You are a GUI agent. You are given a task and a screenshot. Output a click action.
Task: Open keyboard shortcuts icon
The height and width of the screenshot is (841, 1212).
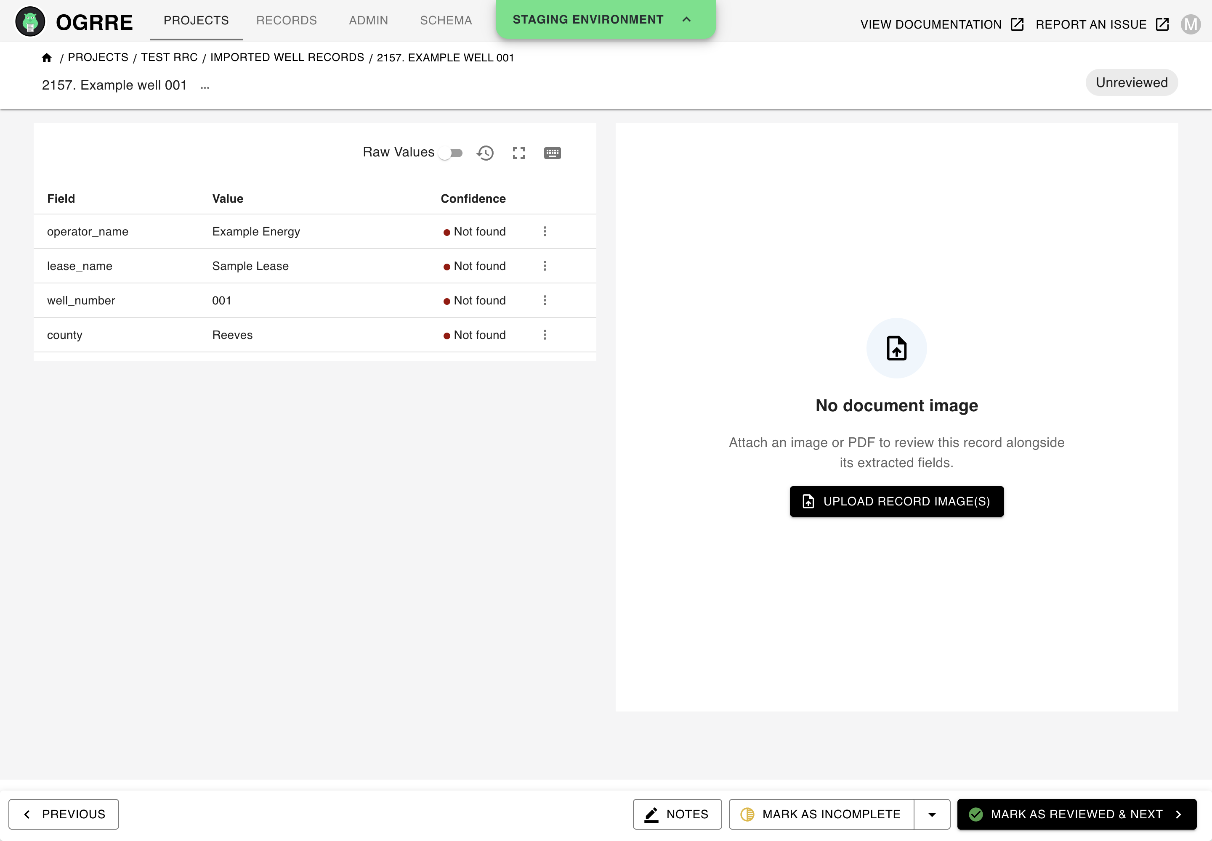coord(552,153)
